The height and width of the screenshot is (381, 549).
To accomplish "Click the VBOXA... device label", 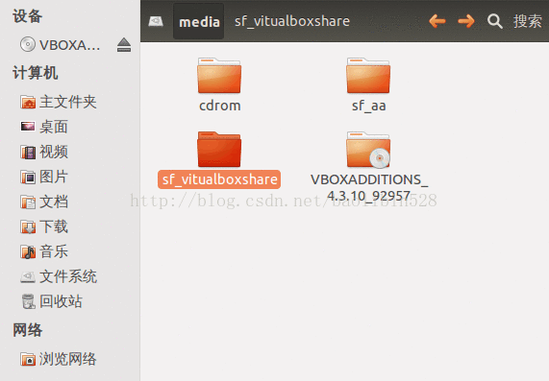I will pyautogui.click(x=69, y=45).
